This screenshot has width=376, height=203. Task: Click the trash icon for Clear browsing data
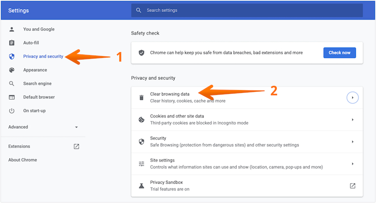[x=141, y=97]
